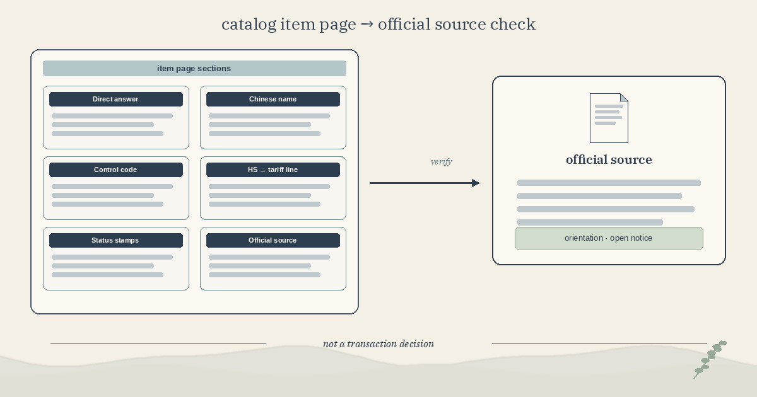Viewport: 757px width, 397px height.
Task: Click the document icon above official source
Action: tap(609, 118)
